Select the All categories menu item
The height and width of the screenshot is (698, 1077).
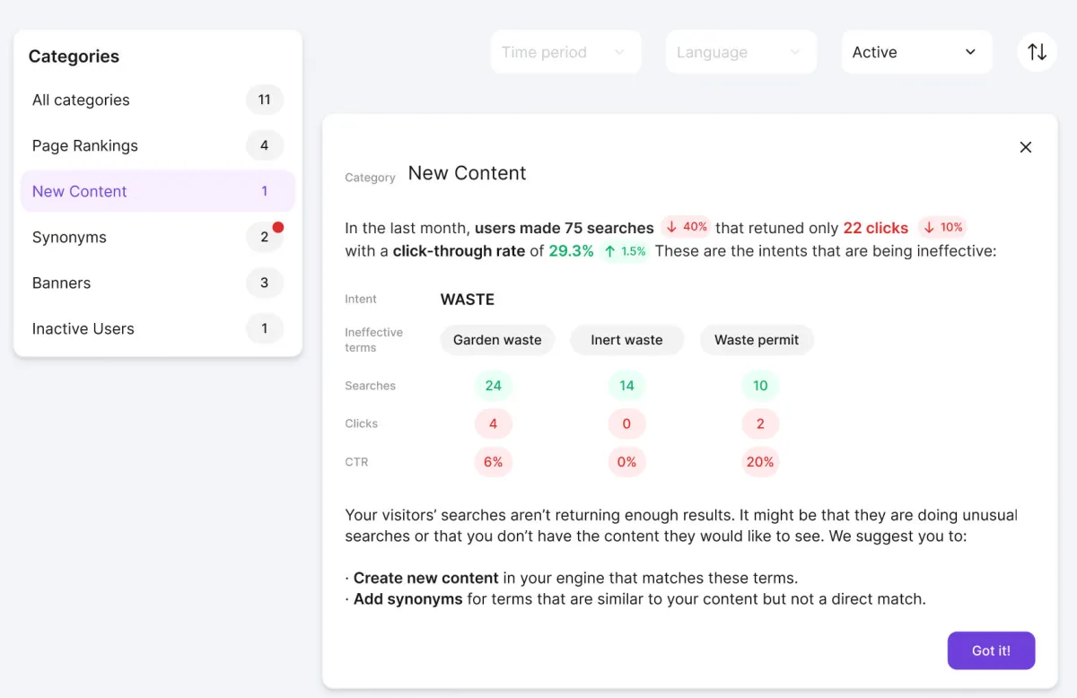(81, 100)
